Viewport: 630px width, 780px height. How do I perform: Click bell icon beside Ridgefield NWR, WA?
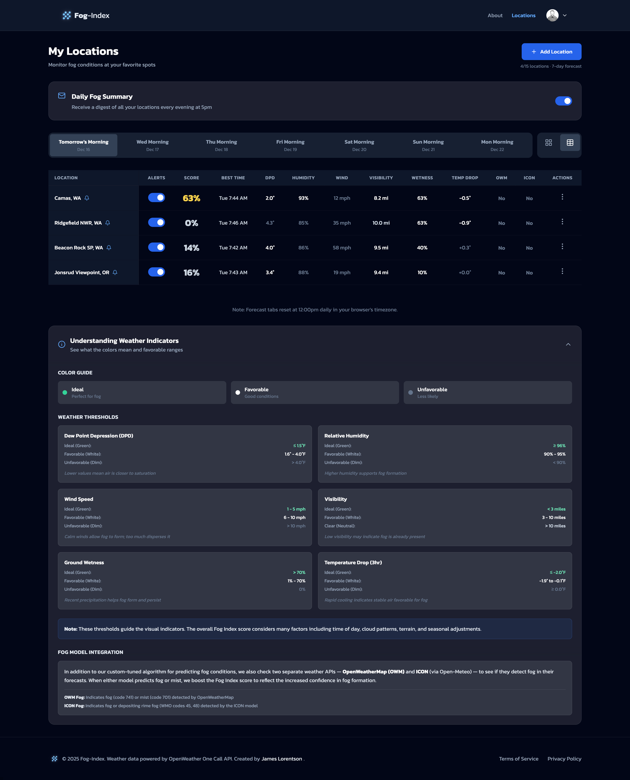(108, 223)
